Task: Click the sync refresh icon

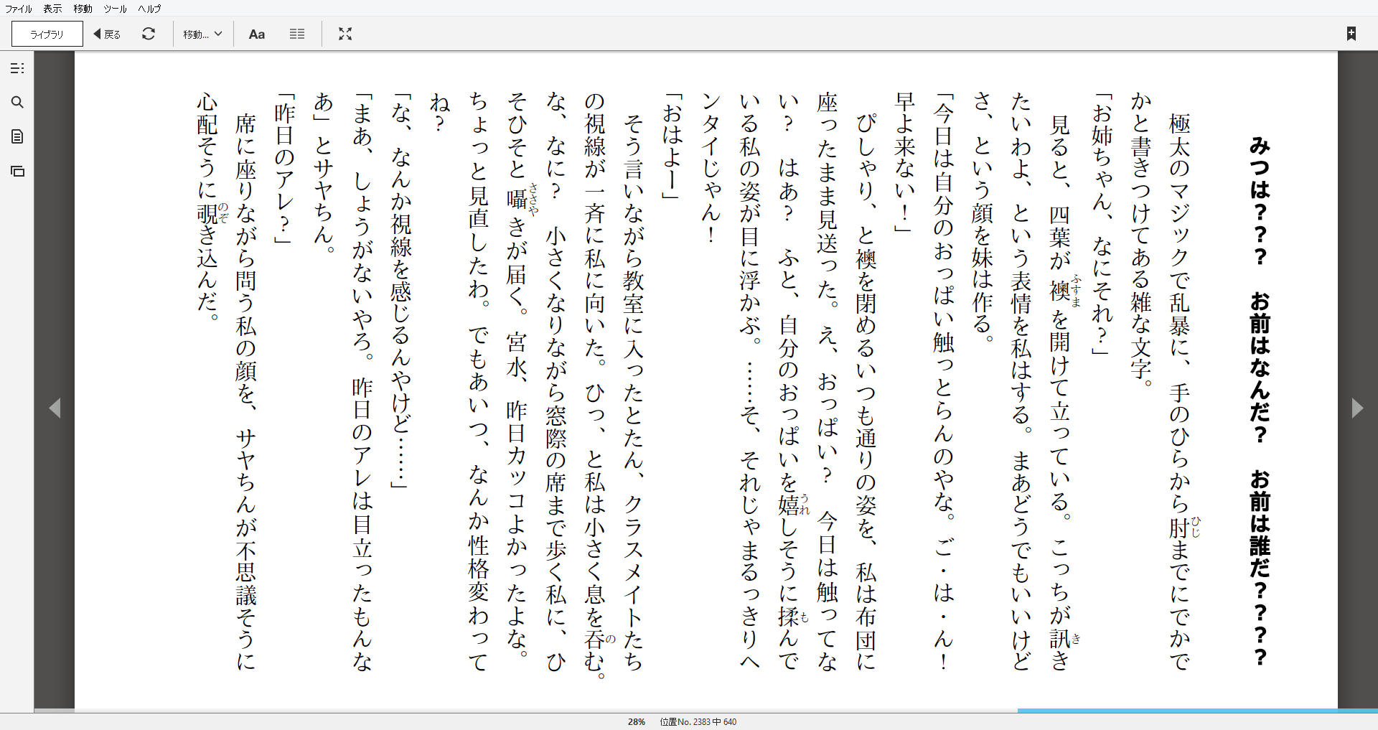Action: [149, 34]
